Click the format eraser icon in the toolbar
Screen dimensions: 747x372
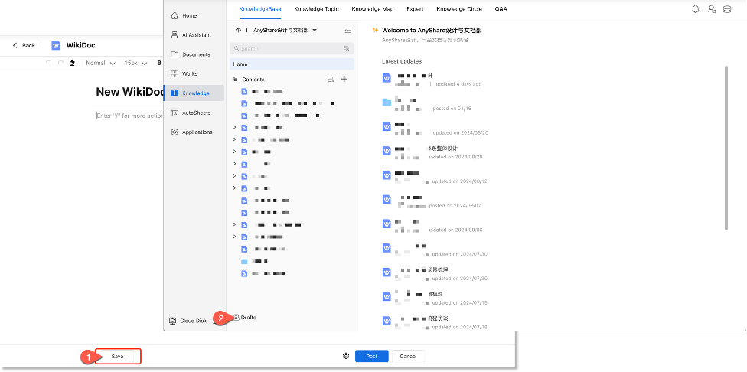(x=72, y=63)
